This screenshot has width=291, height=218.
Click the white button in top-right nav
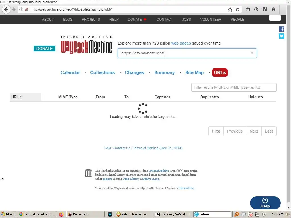(x=275, y=18)
